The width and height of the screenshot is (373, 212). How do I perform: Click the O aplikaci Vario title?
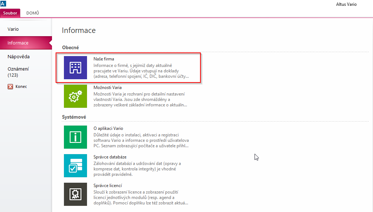pyautogui.click(x=108, y=128)
